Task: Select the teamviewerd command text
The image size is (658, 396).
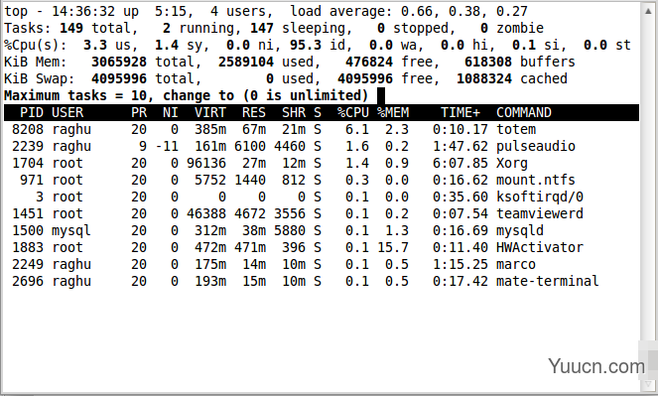Action: pos(540,213)
